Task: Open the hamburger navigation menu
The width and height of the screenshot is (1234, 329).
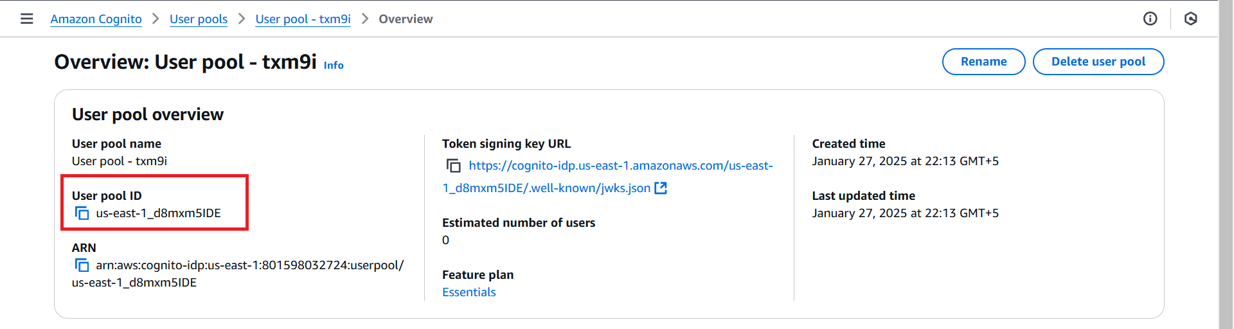Action: tap(27, 19)
